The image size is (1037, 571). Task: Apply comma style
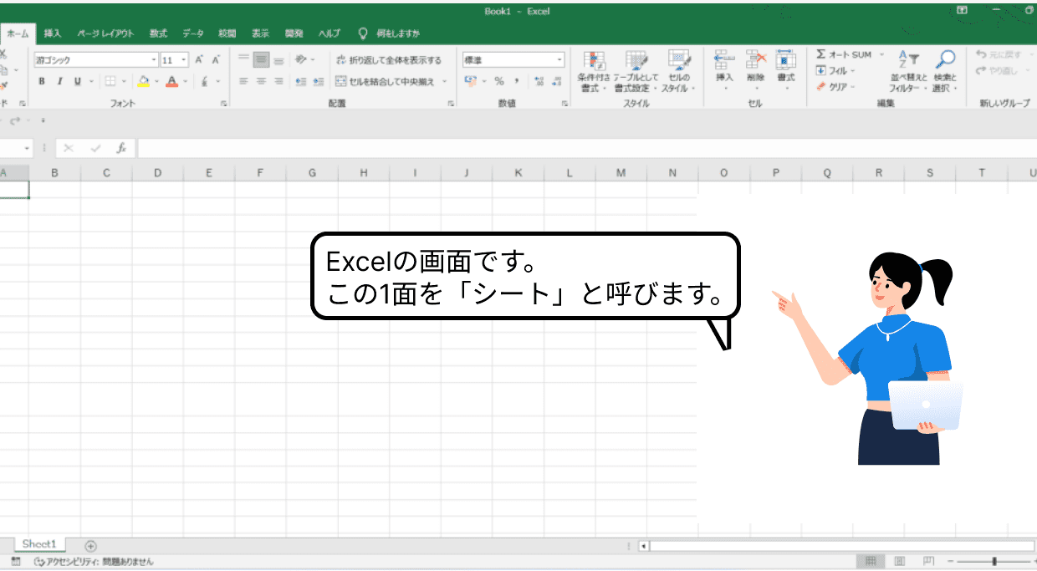pos(516,81)
